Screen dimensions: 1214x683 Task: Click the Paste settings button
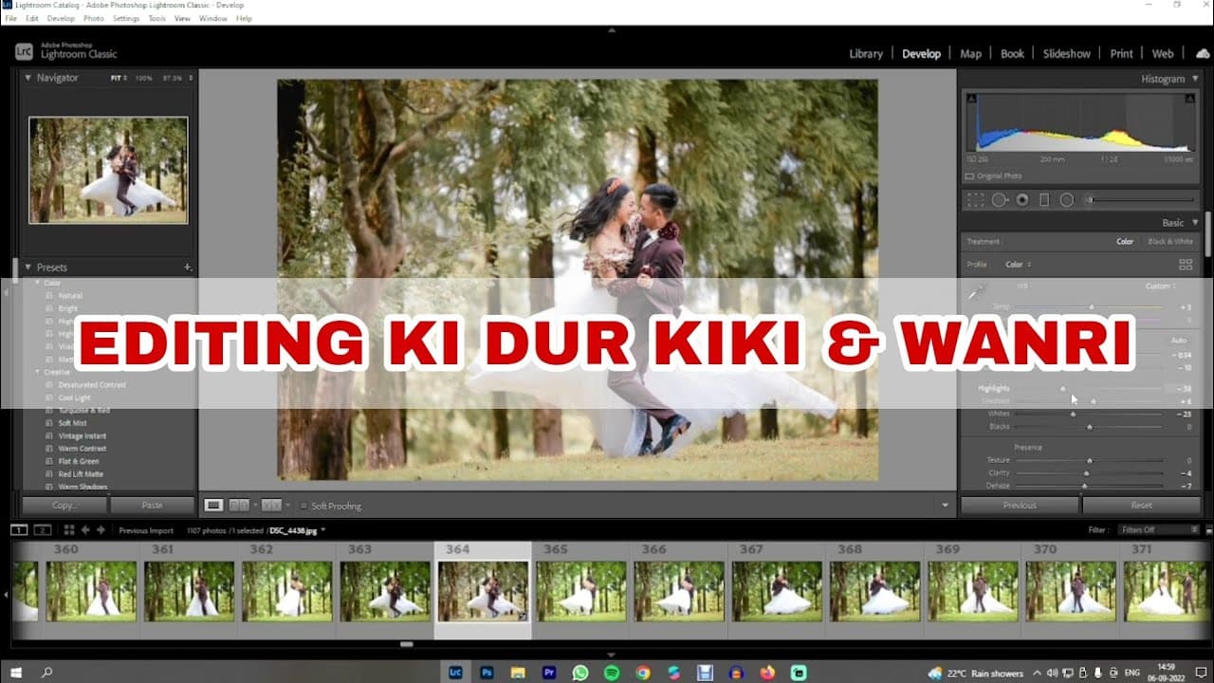coord(152,506)
